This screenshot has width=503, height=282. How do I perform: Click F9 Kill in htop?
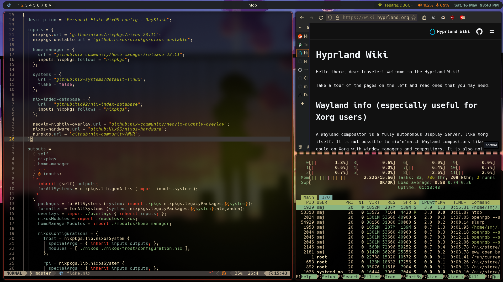tap(474, 277)
